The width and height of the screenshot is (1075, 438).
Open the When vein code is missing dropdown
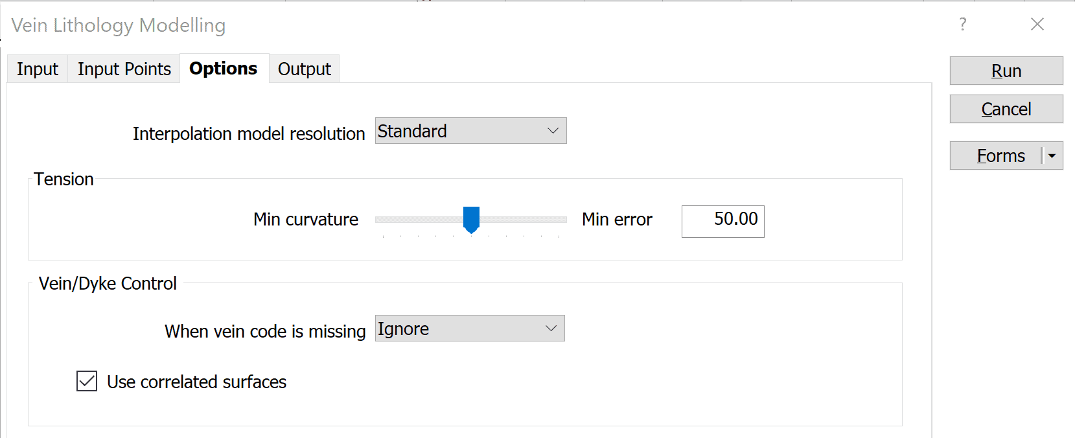coord(551,328)
